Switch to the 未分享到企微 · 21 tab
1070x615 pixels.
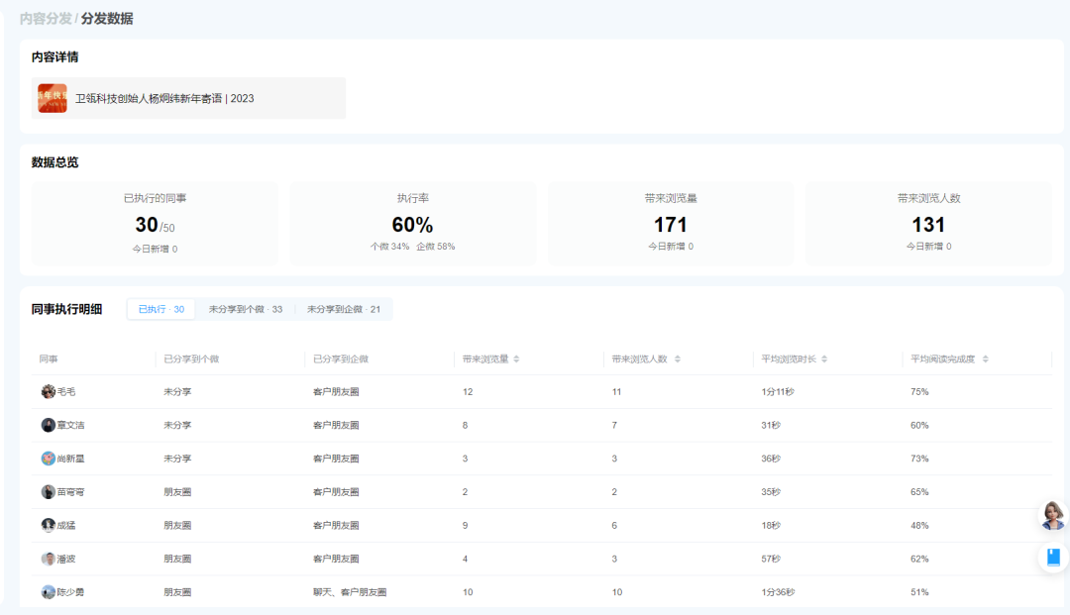pos(343,309)
